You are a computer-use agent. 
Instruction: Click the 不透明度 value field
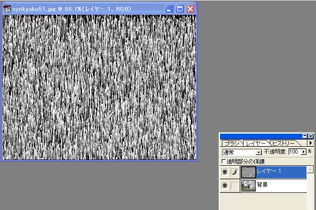294,152
